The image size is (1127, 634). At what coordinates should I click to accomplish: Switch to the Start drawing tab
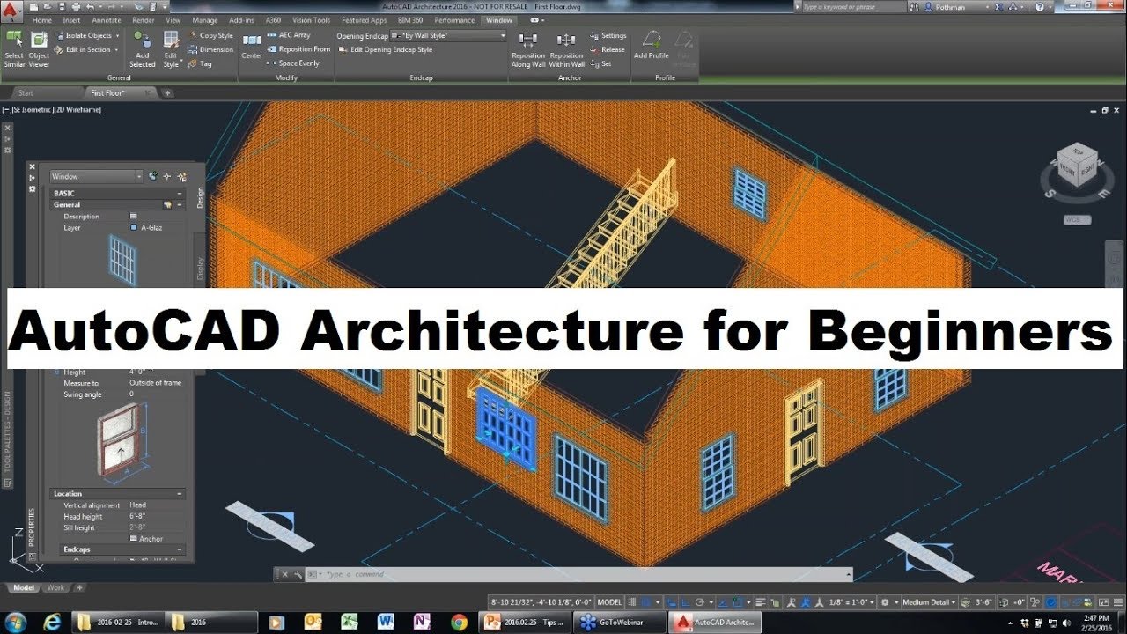click(26, 92)
